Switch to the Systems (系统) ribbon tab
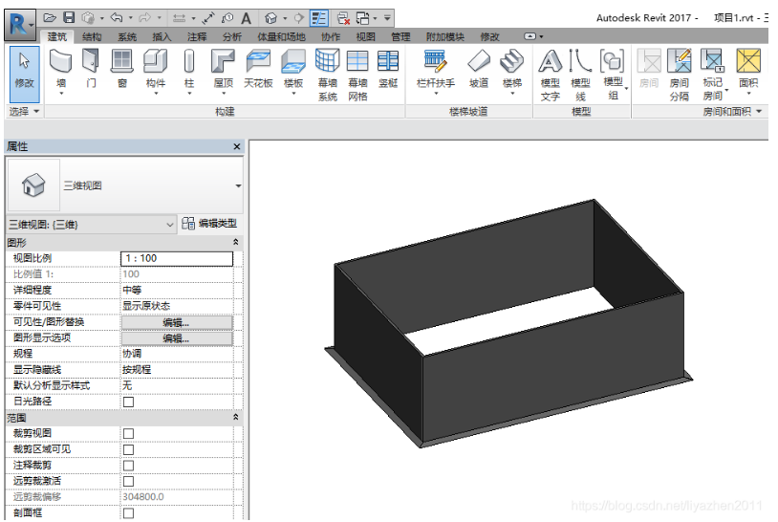Viewport: 778px width, 522px height. tap(127, 36)
